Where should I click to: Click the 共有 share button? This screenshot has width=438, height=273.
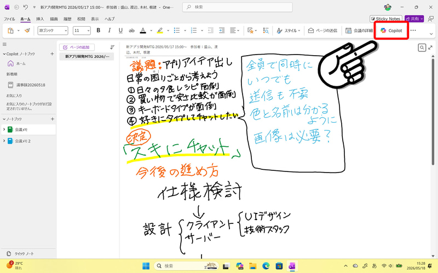click(x=414, y=19)
